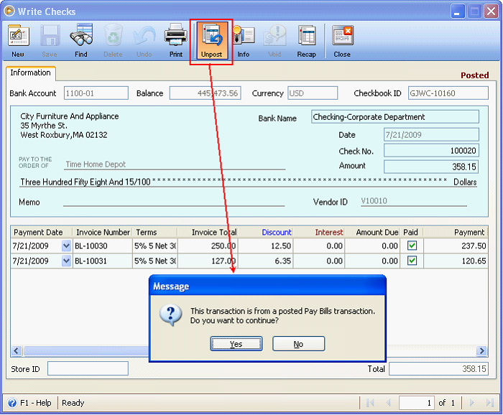The image size is (503, 415).
Task: Click the Discount column header
Action: point(265,232)
